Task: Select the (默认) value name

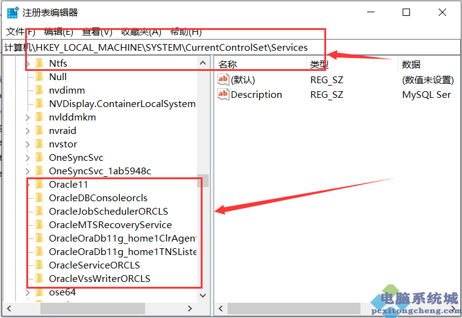Action: pyautogui.click(x=243, y=79)
